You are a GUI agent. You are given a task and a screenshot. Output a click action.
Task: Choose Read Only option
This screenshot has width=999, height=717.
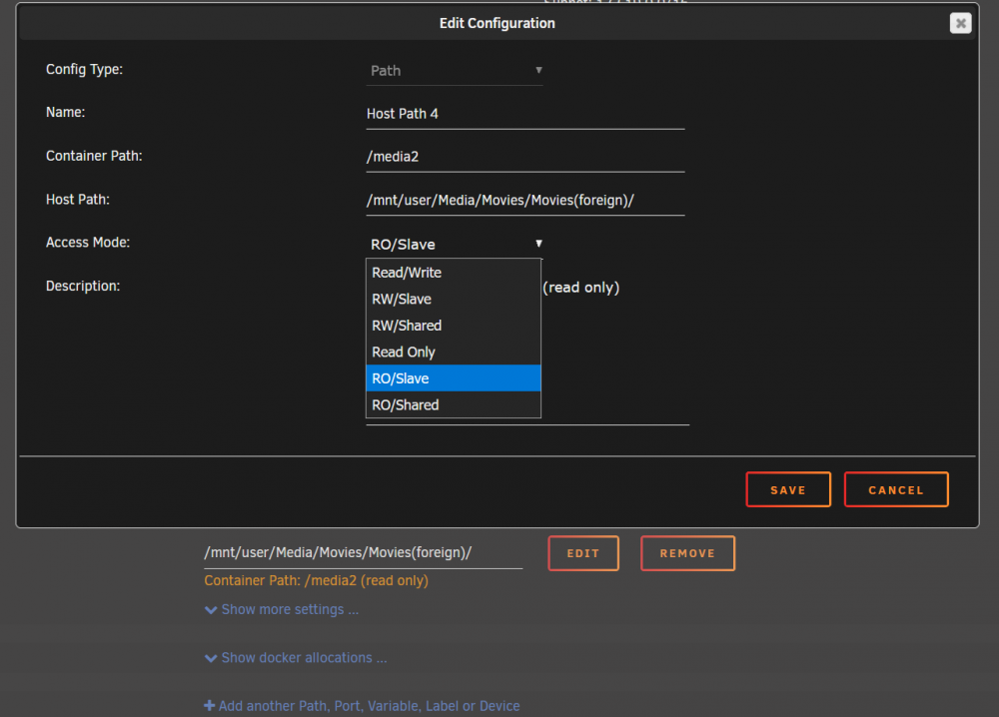pyautogui.click(x=453, y=353)
